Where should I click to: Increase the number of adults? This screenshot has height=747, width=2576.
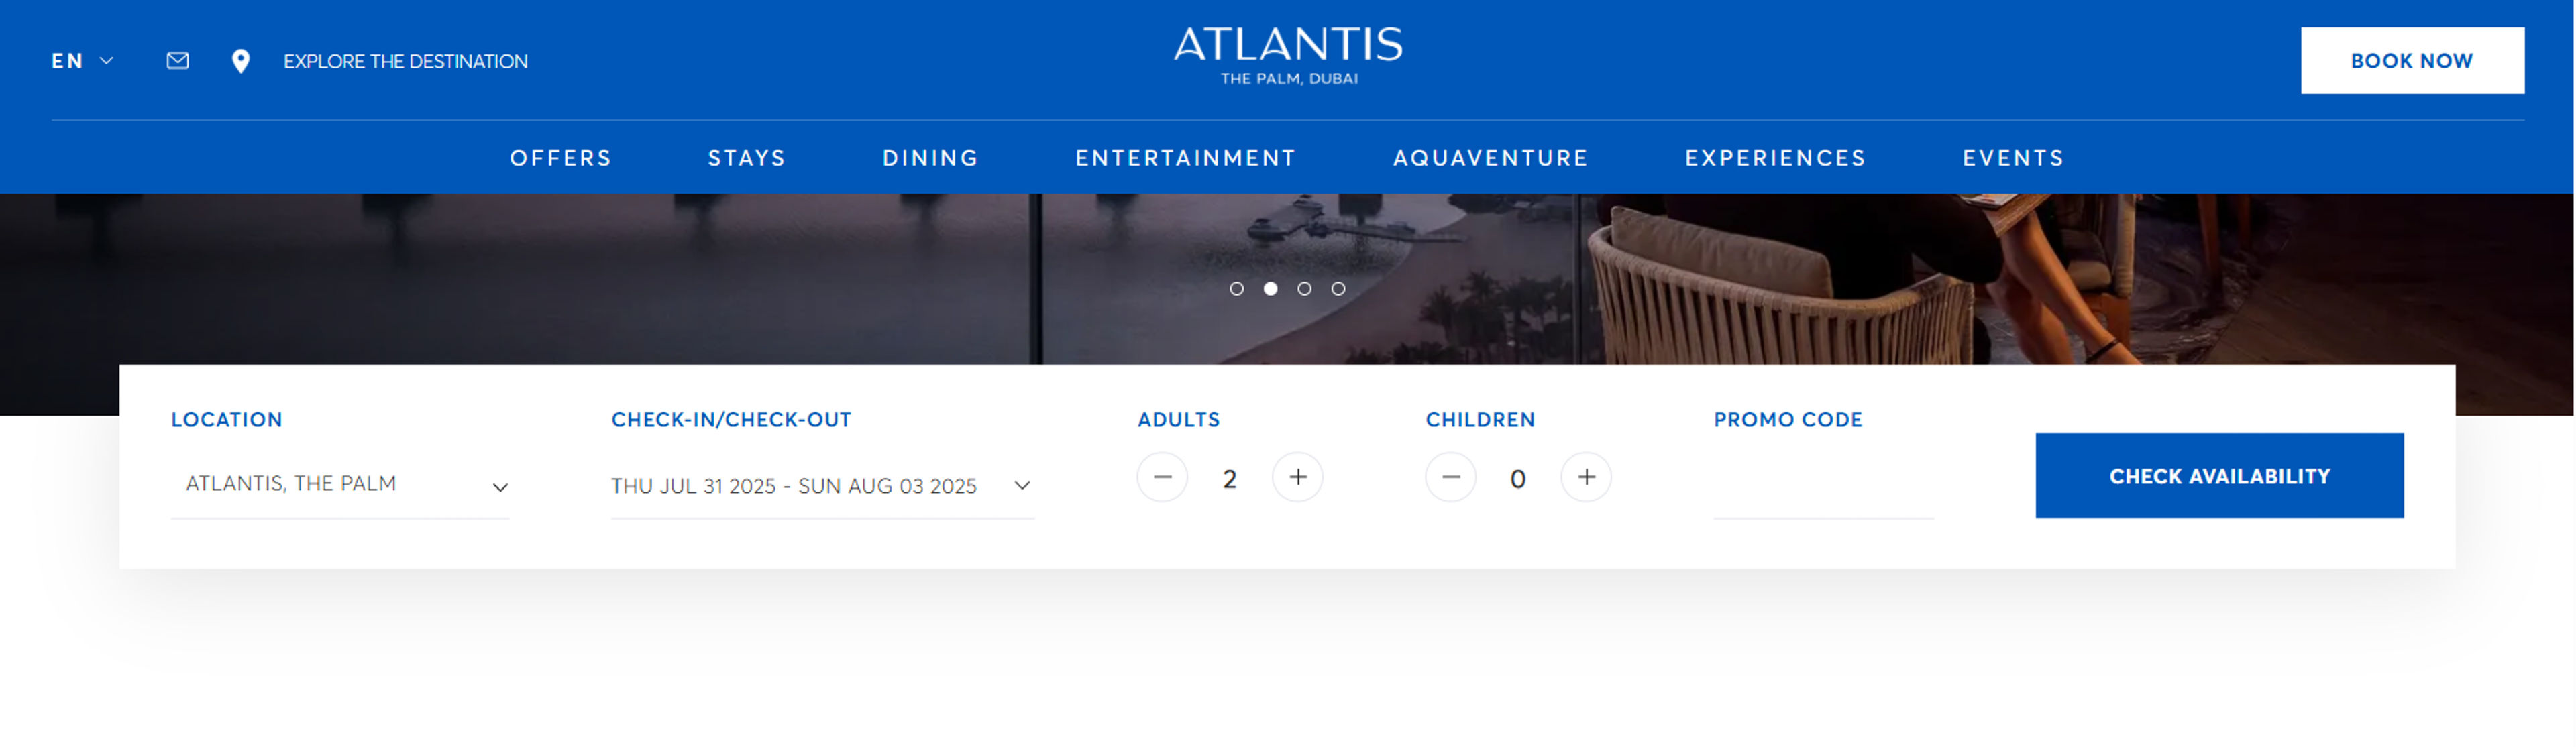(1297, 478)
